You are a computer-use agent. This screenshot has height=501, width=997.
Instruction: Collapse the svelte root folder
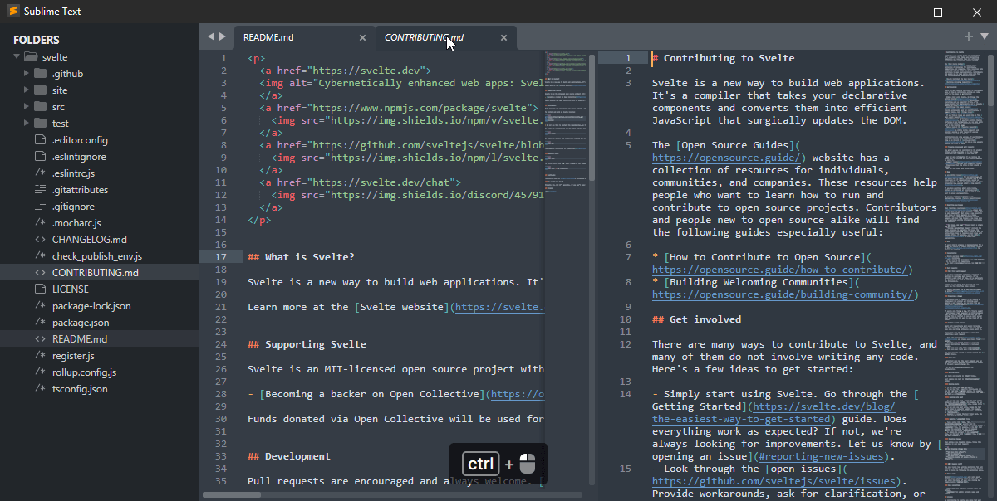pyautogui.click(x=16, y=57)
